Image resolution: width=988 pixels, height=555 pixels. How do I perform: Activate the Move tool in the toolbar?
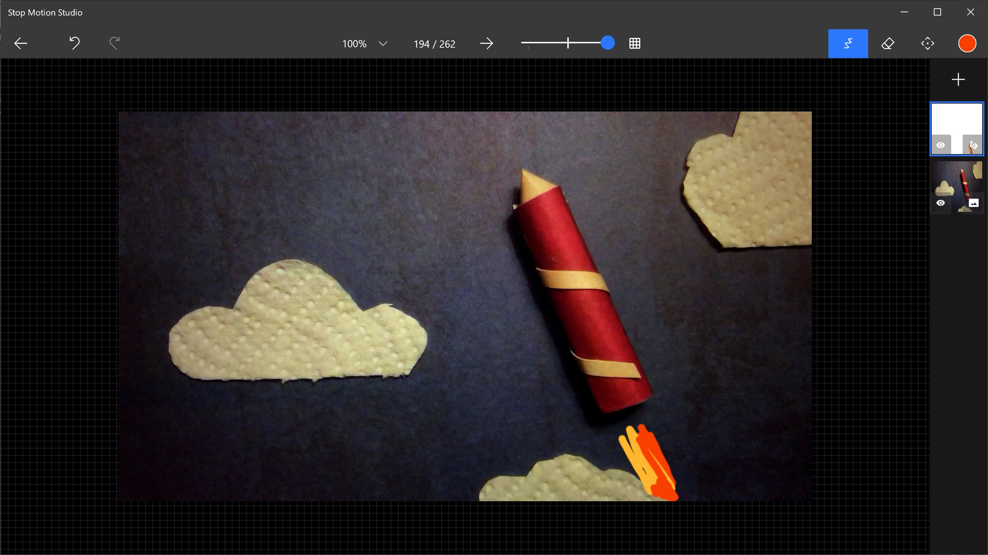coord(928,43)
